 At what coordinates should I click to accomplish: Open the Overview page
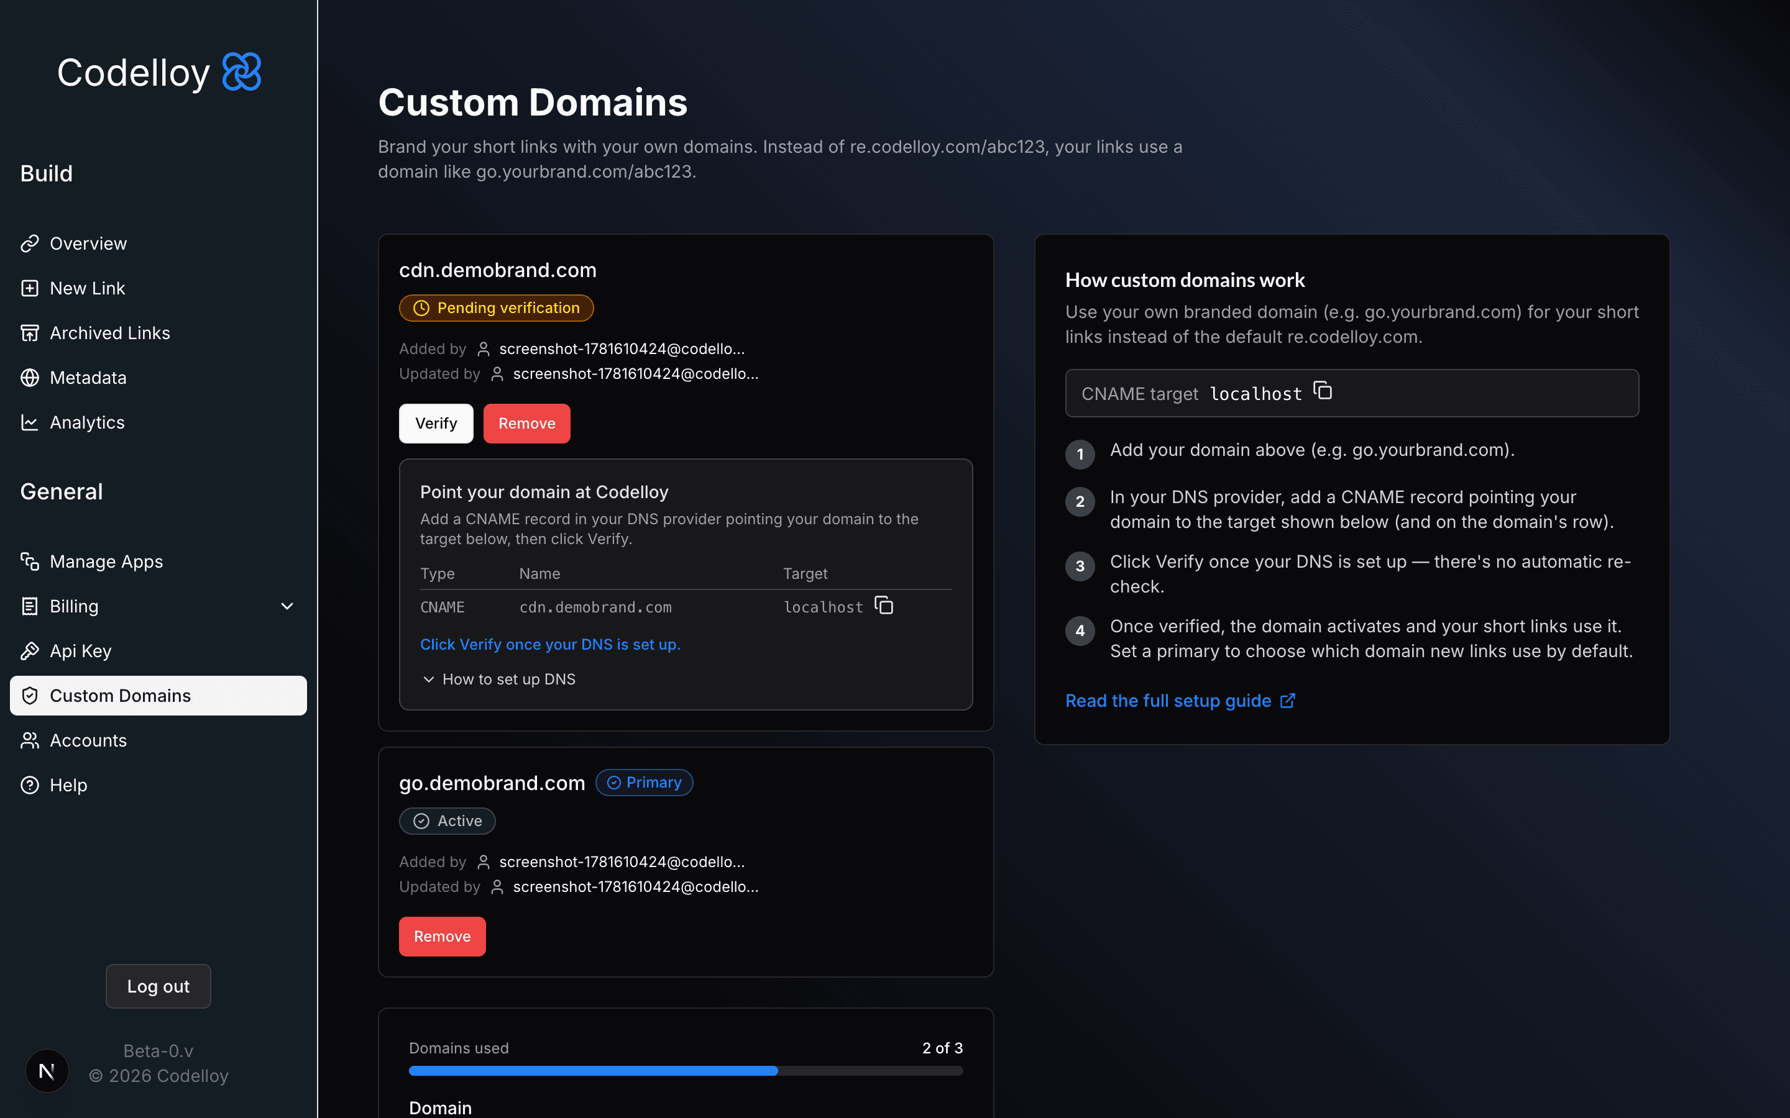(158, 243)
